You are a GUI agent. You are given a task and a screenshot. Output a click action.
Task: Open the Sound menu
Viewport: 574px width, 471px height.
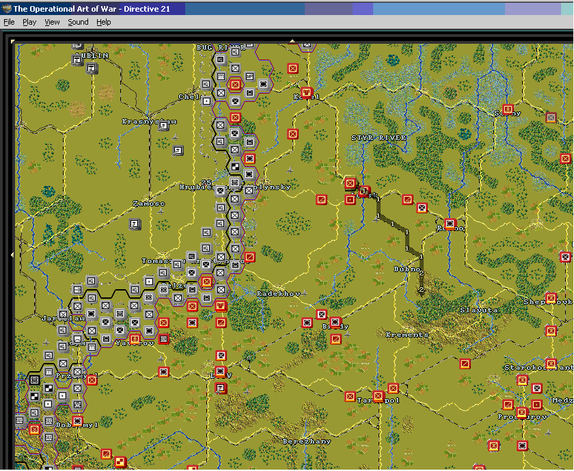point(78,22)
